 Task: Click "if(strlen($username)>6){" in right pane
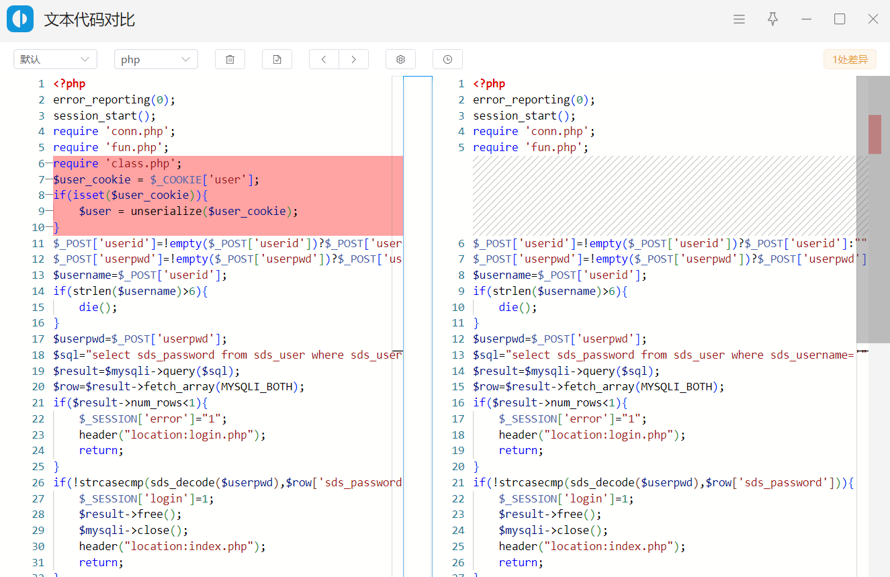point(550,291)
